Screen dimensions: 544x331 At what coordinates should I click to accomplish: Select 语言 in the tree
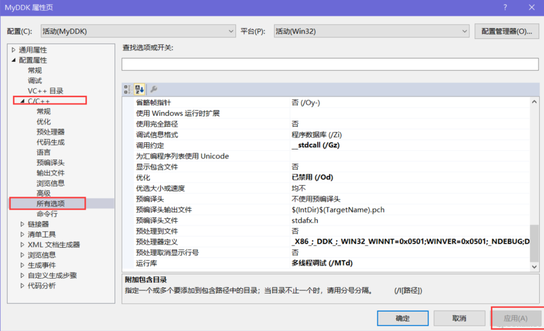pyautogui.click(x=44, y=152)
